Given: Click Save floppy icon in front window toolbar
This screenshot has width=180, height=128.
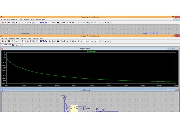Looking at the screenshot, I should coord(9,41).
